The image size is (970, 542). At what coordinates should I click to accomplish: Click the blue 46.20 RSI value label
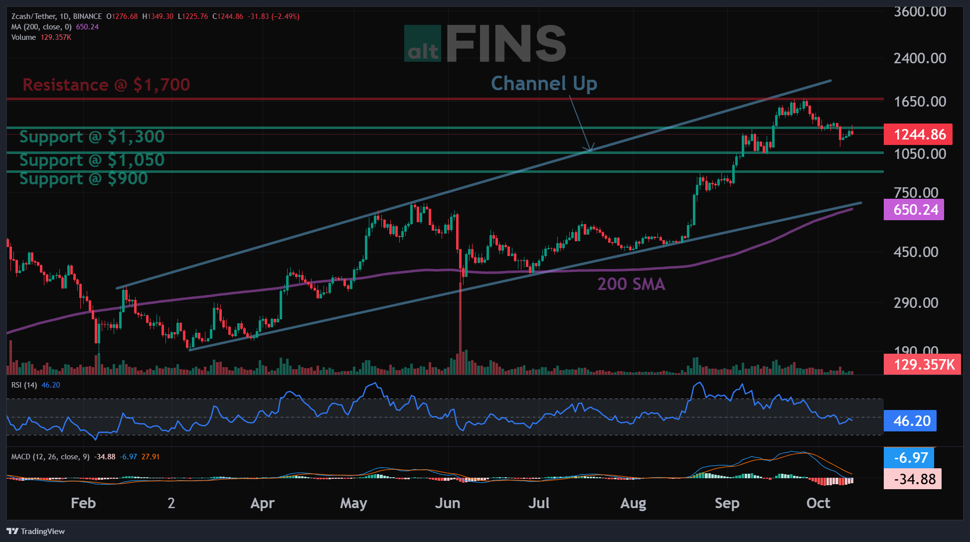coord(910,421)
